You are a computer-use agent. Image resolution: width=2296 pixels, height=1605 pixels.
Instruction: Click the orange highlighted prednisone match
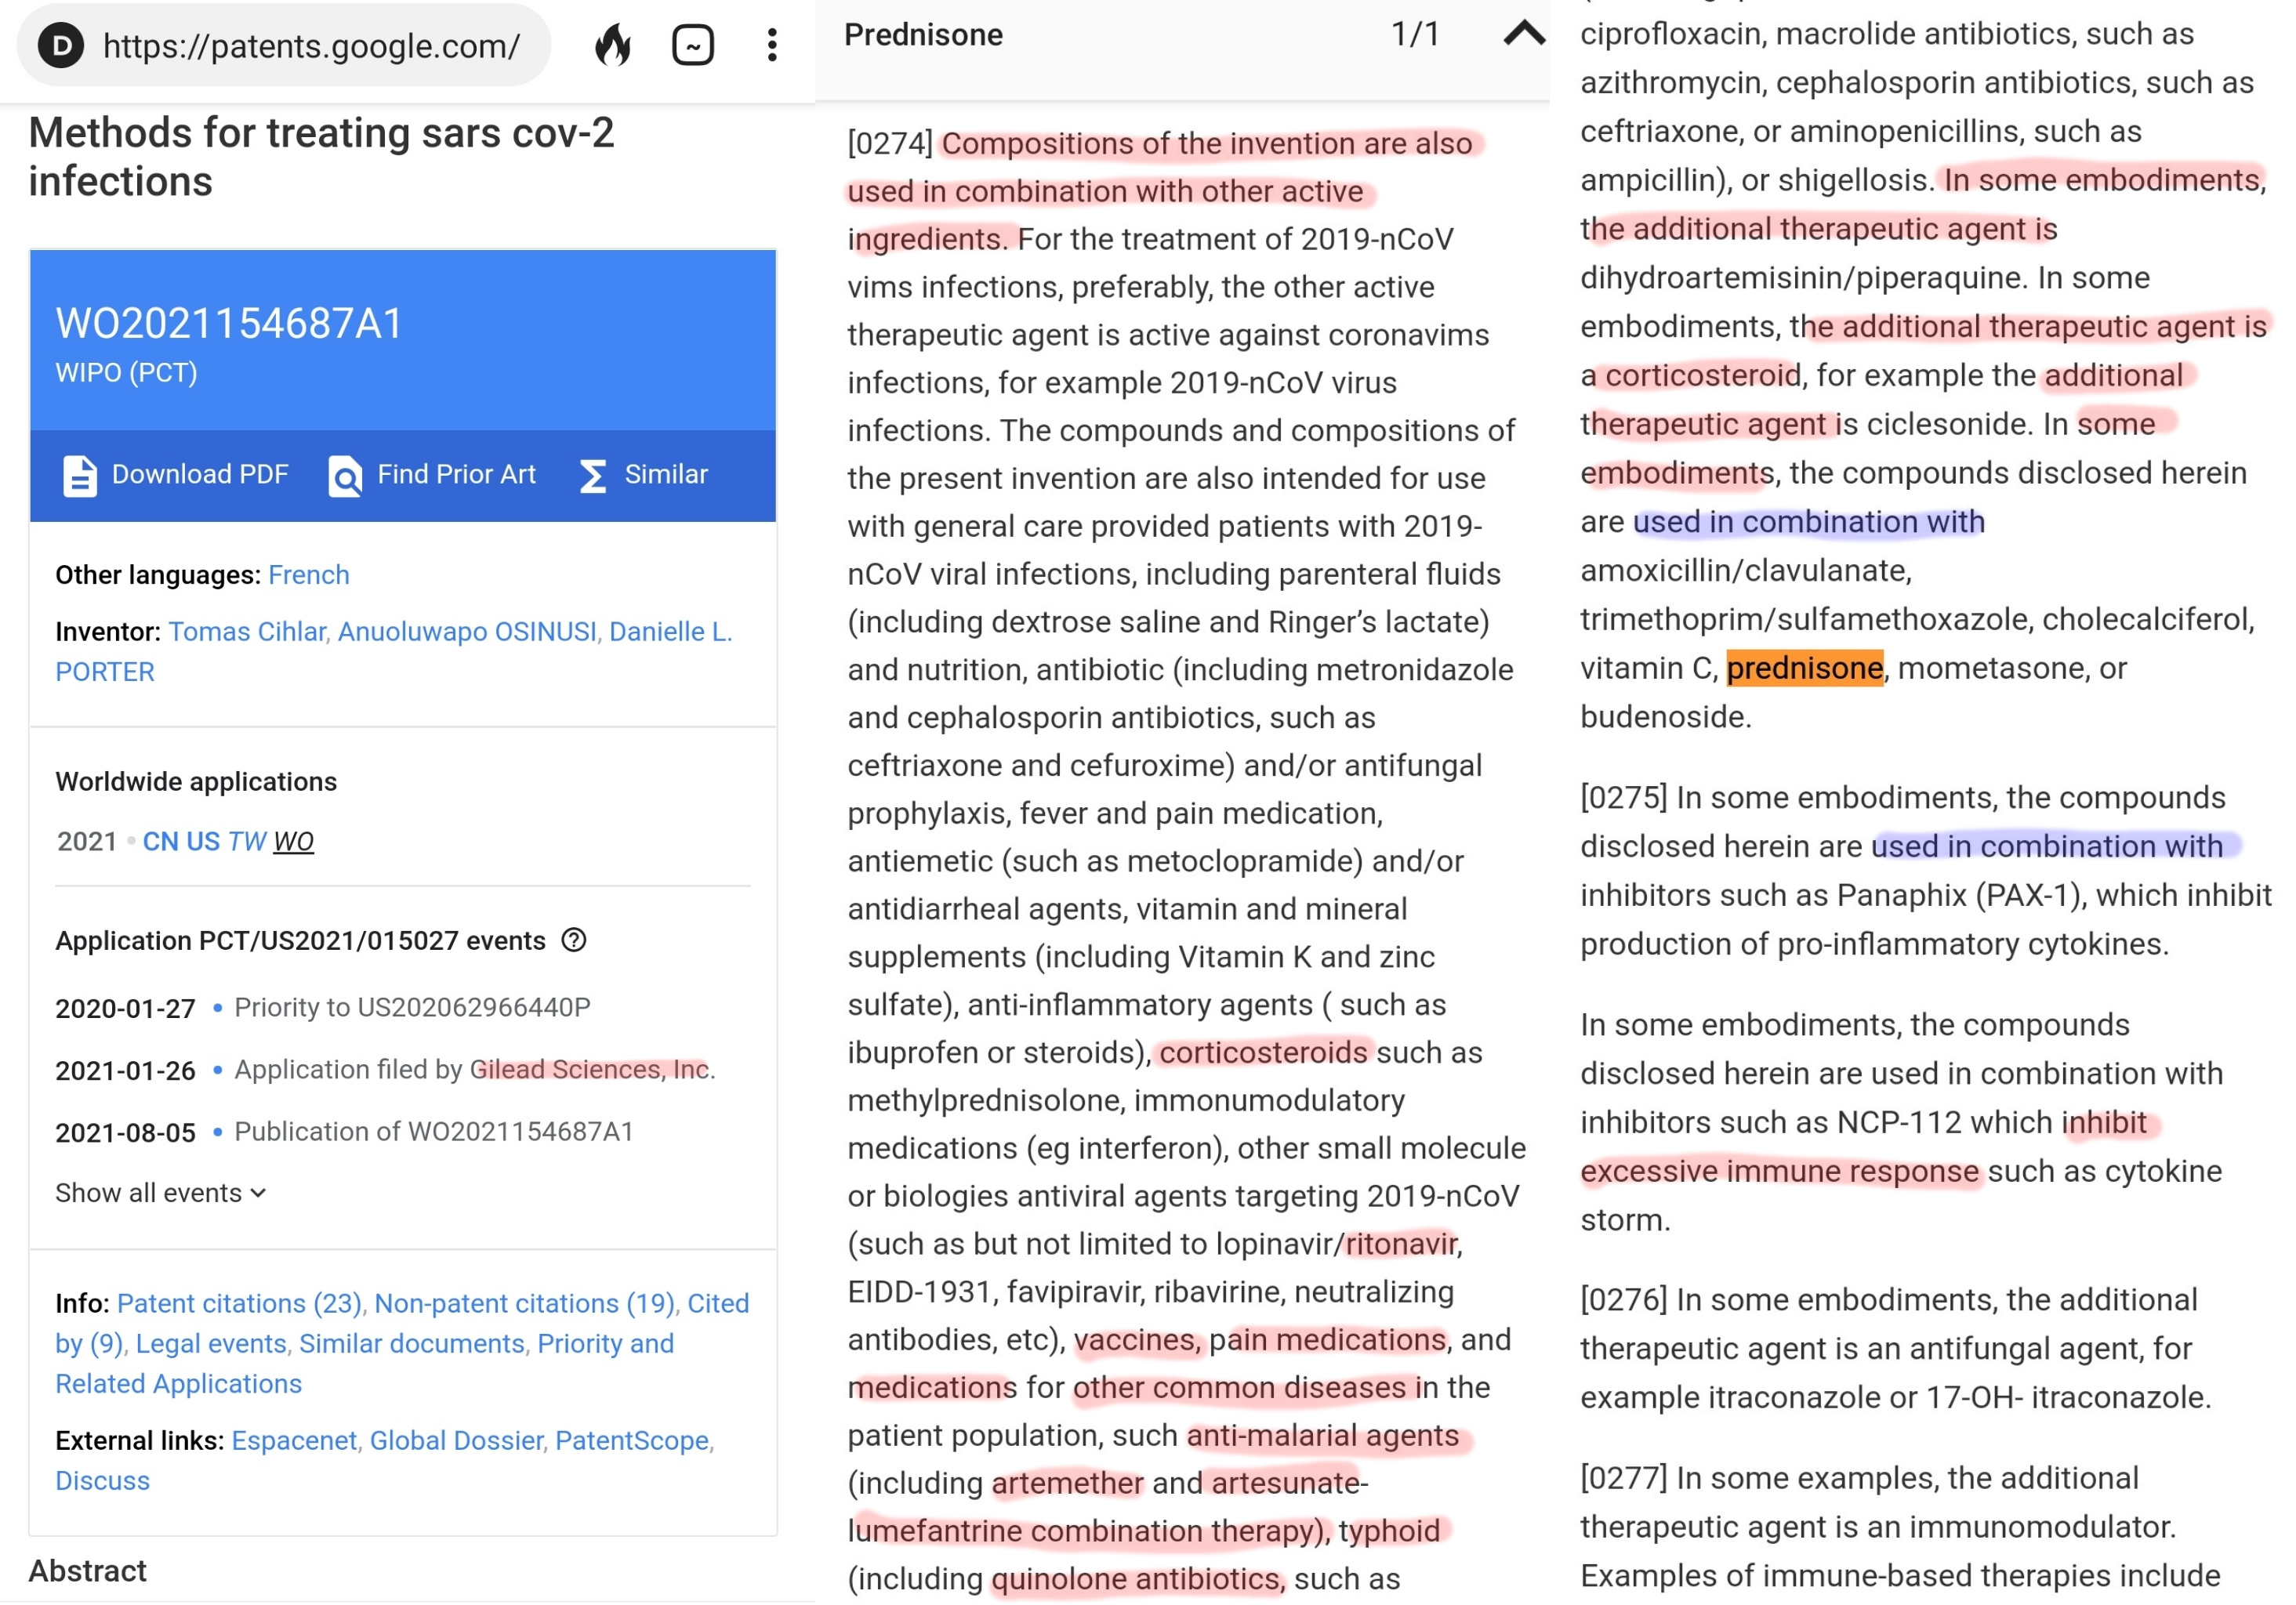1804,668
